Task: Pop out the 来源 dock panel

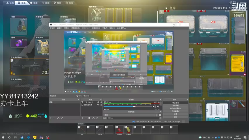Action: tap(101, 100)
